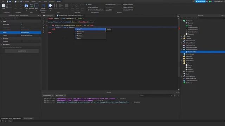
Task: Collapse the Attributes section in Properties
Action: click(1, 44)
